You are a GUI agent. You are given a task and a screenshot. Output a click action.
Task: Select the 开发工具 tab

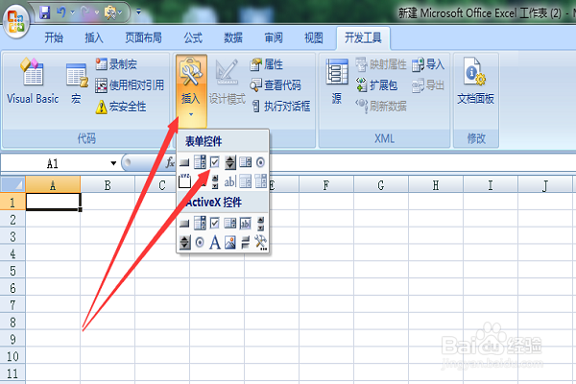[x=363, y=37]
